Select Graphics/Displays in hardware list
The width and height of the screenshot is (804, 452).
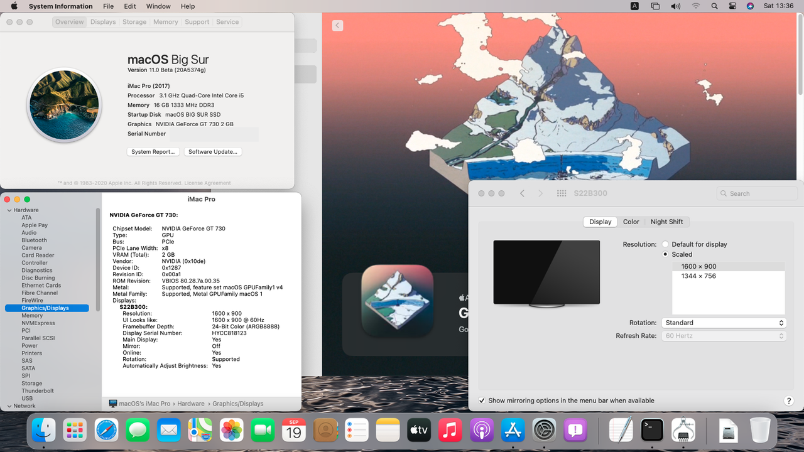(x=47, y=308)
